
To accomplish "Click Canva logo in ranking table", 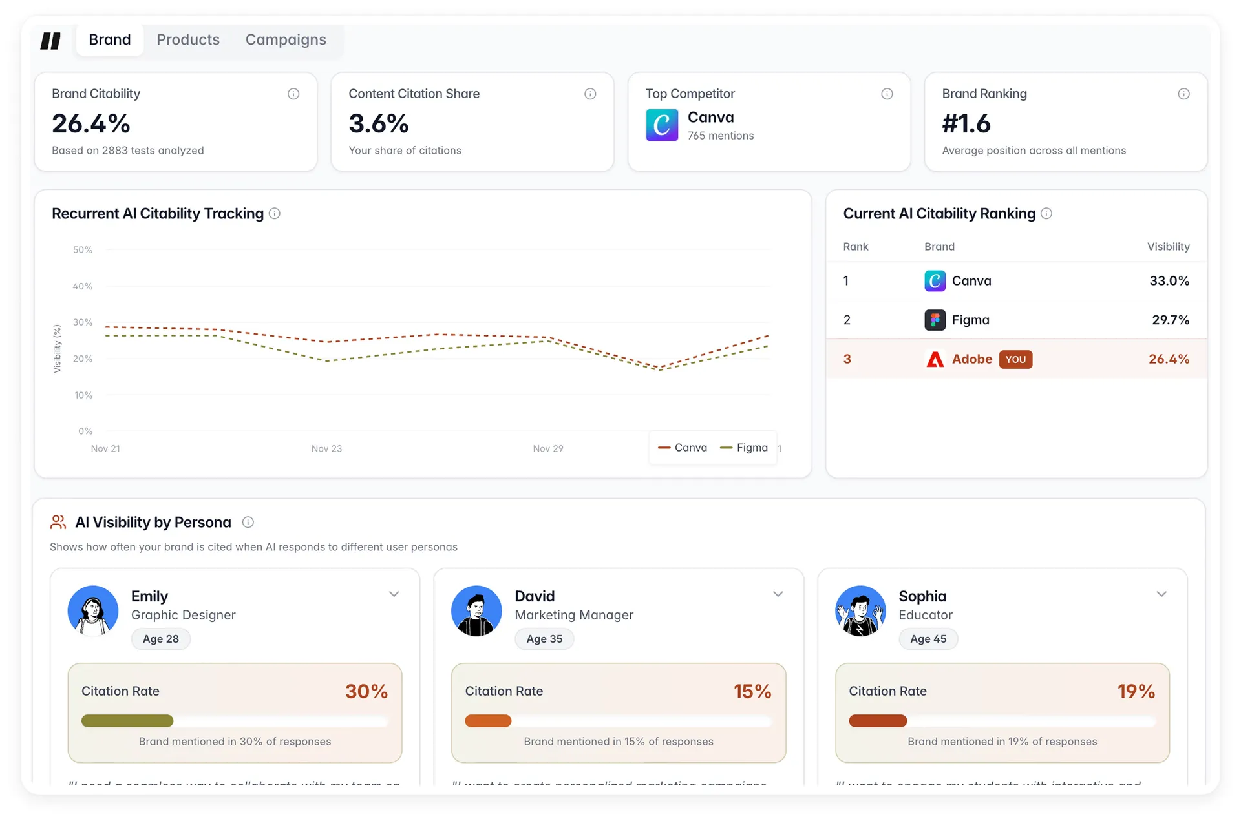I will (935, 281).
